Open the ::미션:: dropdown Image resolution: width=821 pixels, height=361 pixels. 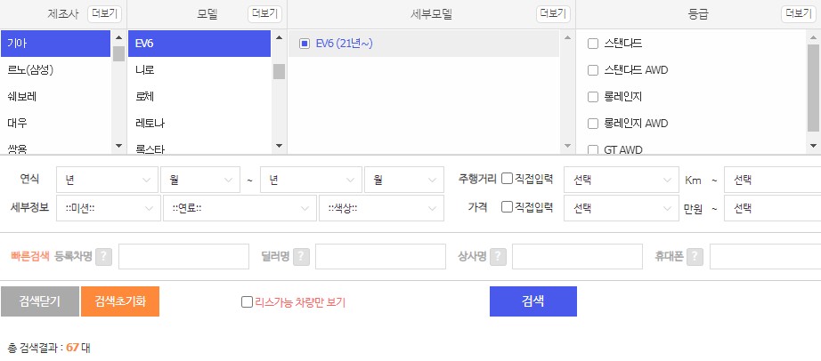(109, 208)
